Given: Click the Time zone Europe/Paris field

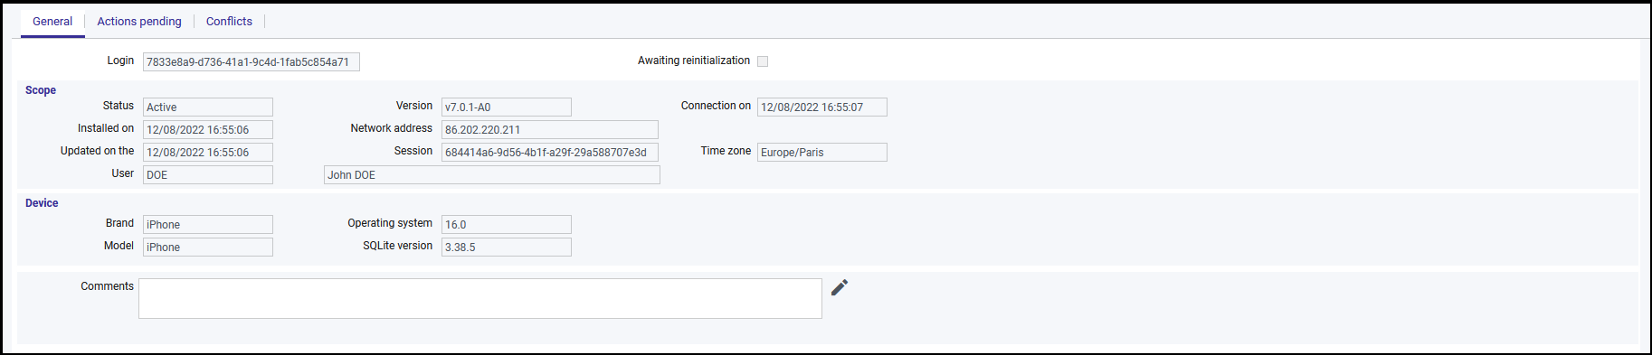Looking at the screenshot, I should (822, 152).
